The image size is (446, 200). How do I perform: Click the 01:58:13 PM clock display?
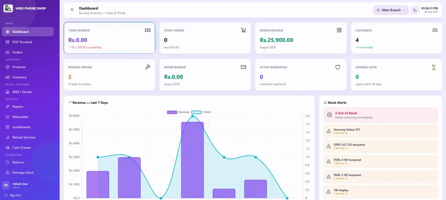coord(430,8)
